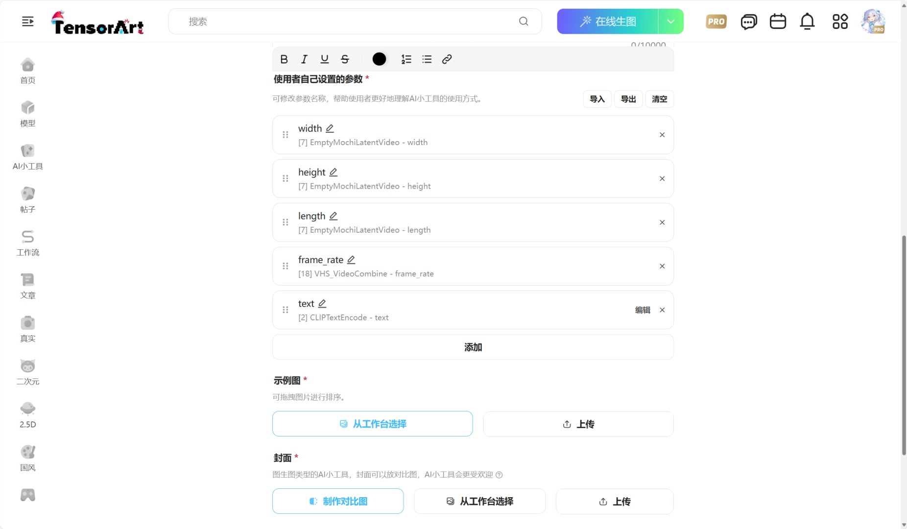Viewport: 907px width, 529px height.
Task: Open the PRO membership badge
Action: (716, 22)
